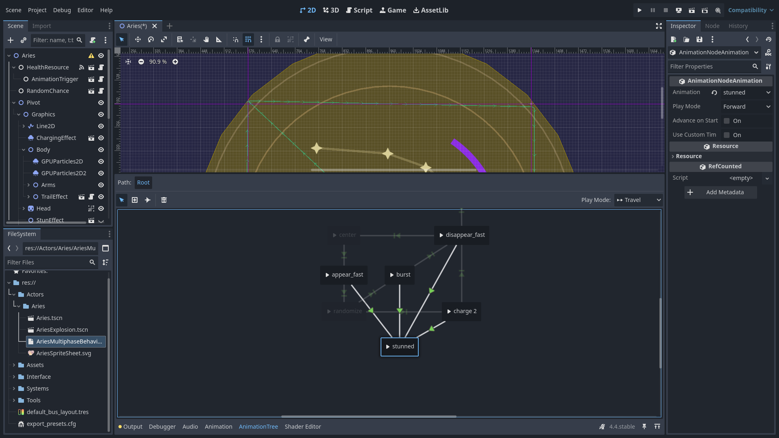779x438 pixels.
Task: Click the zoom in plus button
Action: tap(175, 62)
